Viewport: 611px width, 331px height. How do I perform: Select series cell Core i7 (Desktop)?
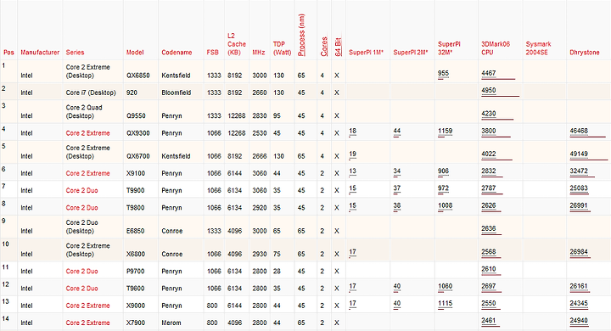(x=91, y=93)
